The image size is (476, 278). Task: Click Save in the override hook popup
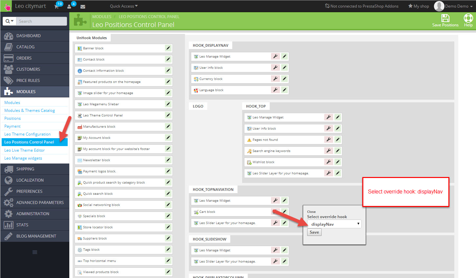tap(314, 232)
